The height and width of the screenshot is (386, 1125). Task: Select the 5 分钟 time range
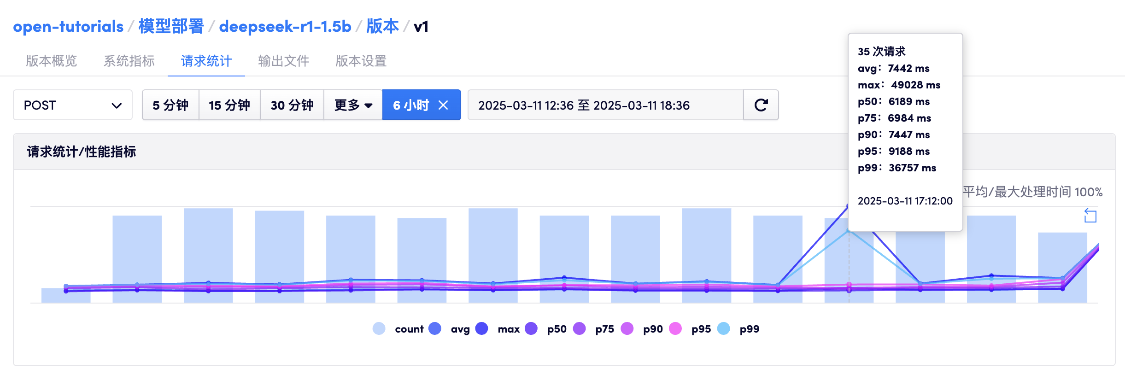point(170,105)
